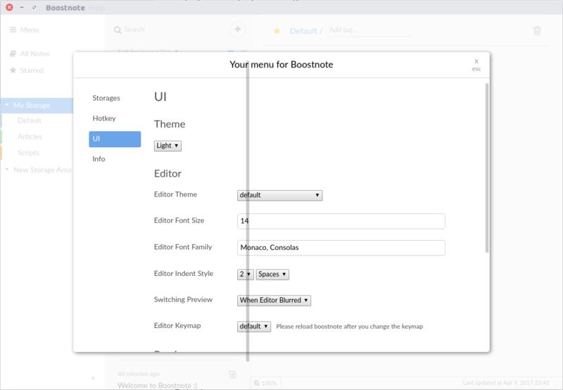This screenshot has height=390, width=563.
Task: Select the UI tab
Action: (x=115, y=139)
